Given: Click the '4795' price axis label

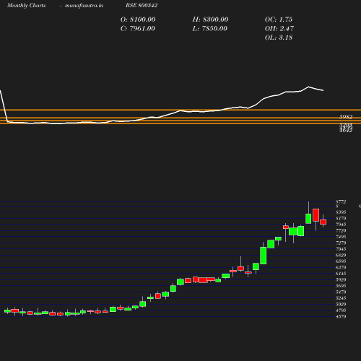Looking at the screenshot, I should [x=341, y=310].
